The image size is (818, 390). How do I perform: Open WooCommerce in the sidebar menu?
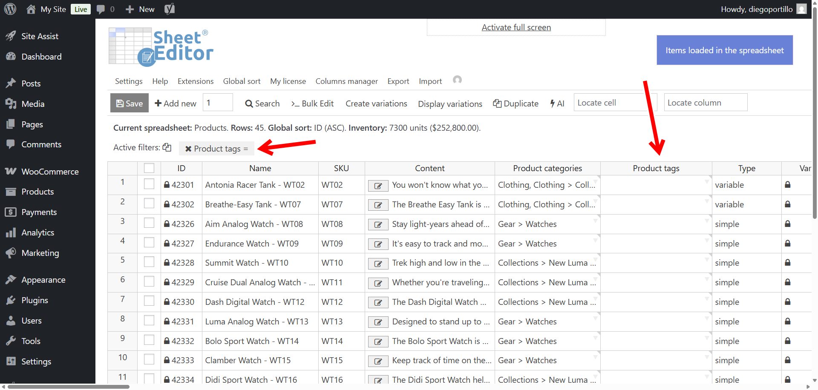50,172
